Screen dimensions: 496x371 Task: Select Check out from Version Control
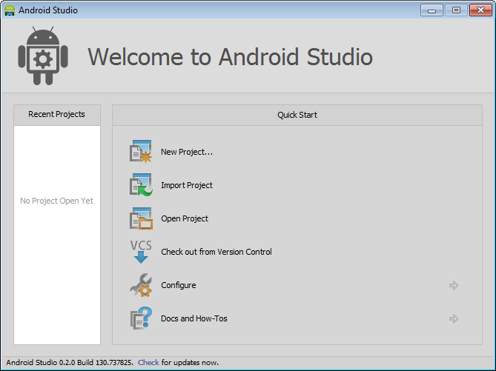tap(216, 252)
